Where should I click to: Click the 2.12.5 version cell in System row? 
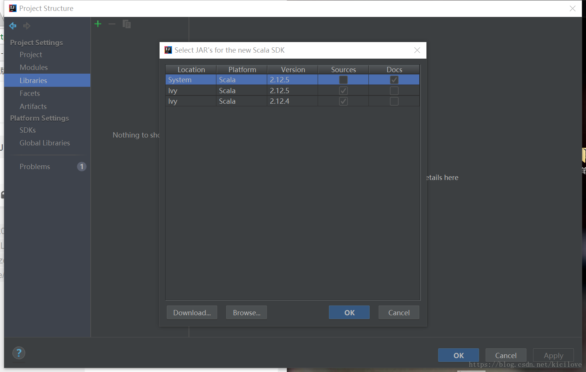pos(292,80)
